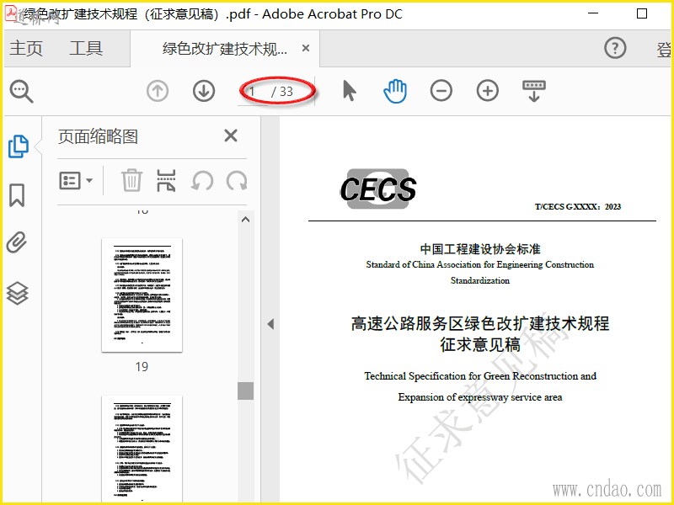The image size is (674, 505).
Task: Rotate pages counterclockwise
Action: tap(202, 180)
